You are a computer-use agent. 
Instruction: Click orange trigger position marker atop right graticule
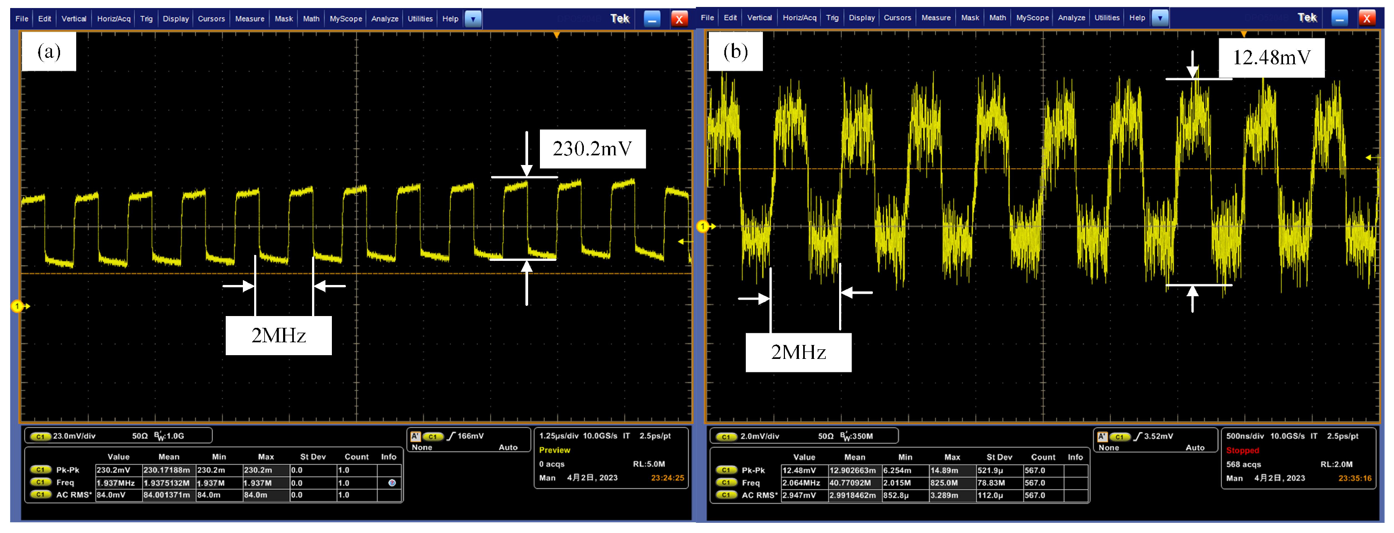[1243, 34]
